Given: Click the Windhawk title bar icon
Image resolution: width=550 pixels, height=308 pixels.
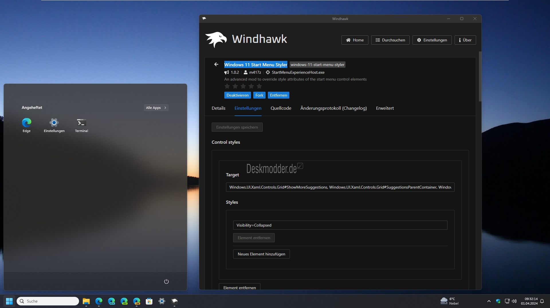Looking at the screenshot, I should click(204, 19).
